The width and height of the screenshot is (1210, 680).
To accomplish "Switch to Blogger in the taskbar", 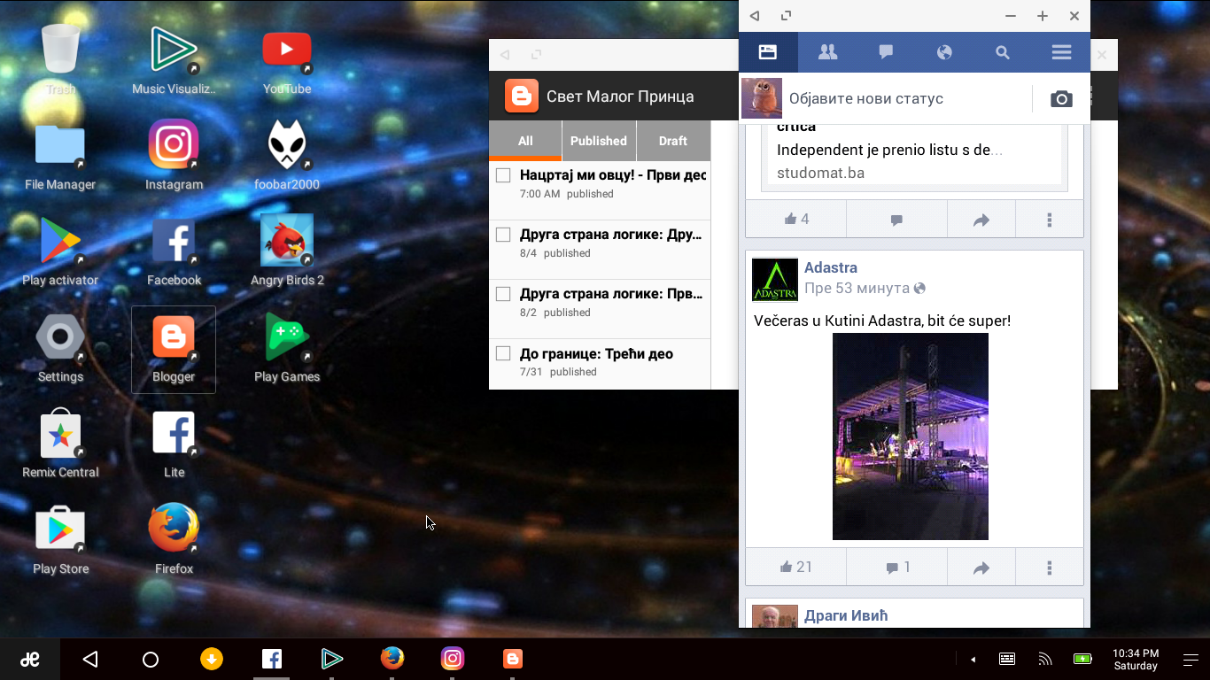I will coord(512,659).
